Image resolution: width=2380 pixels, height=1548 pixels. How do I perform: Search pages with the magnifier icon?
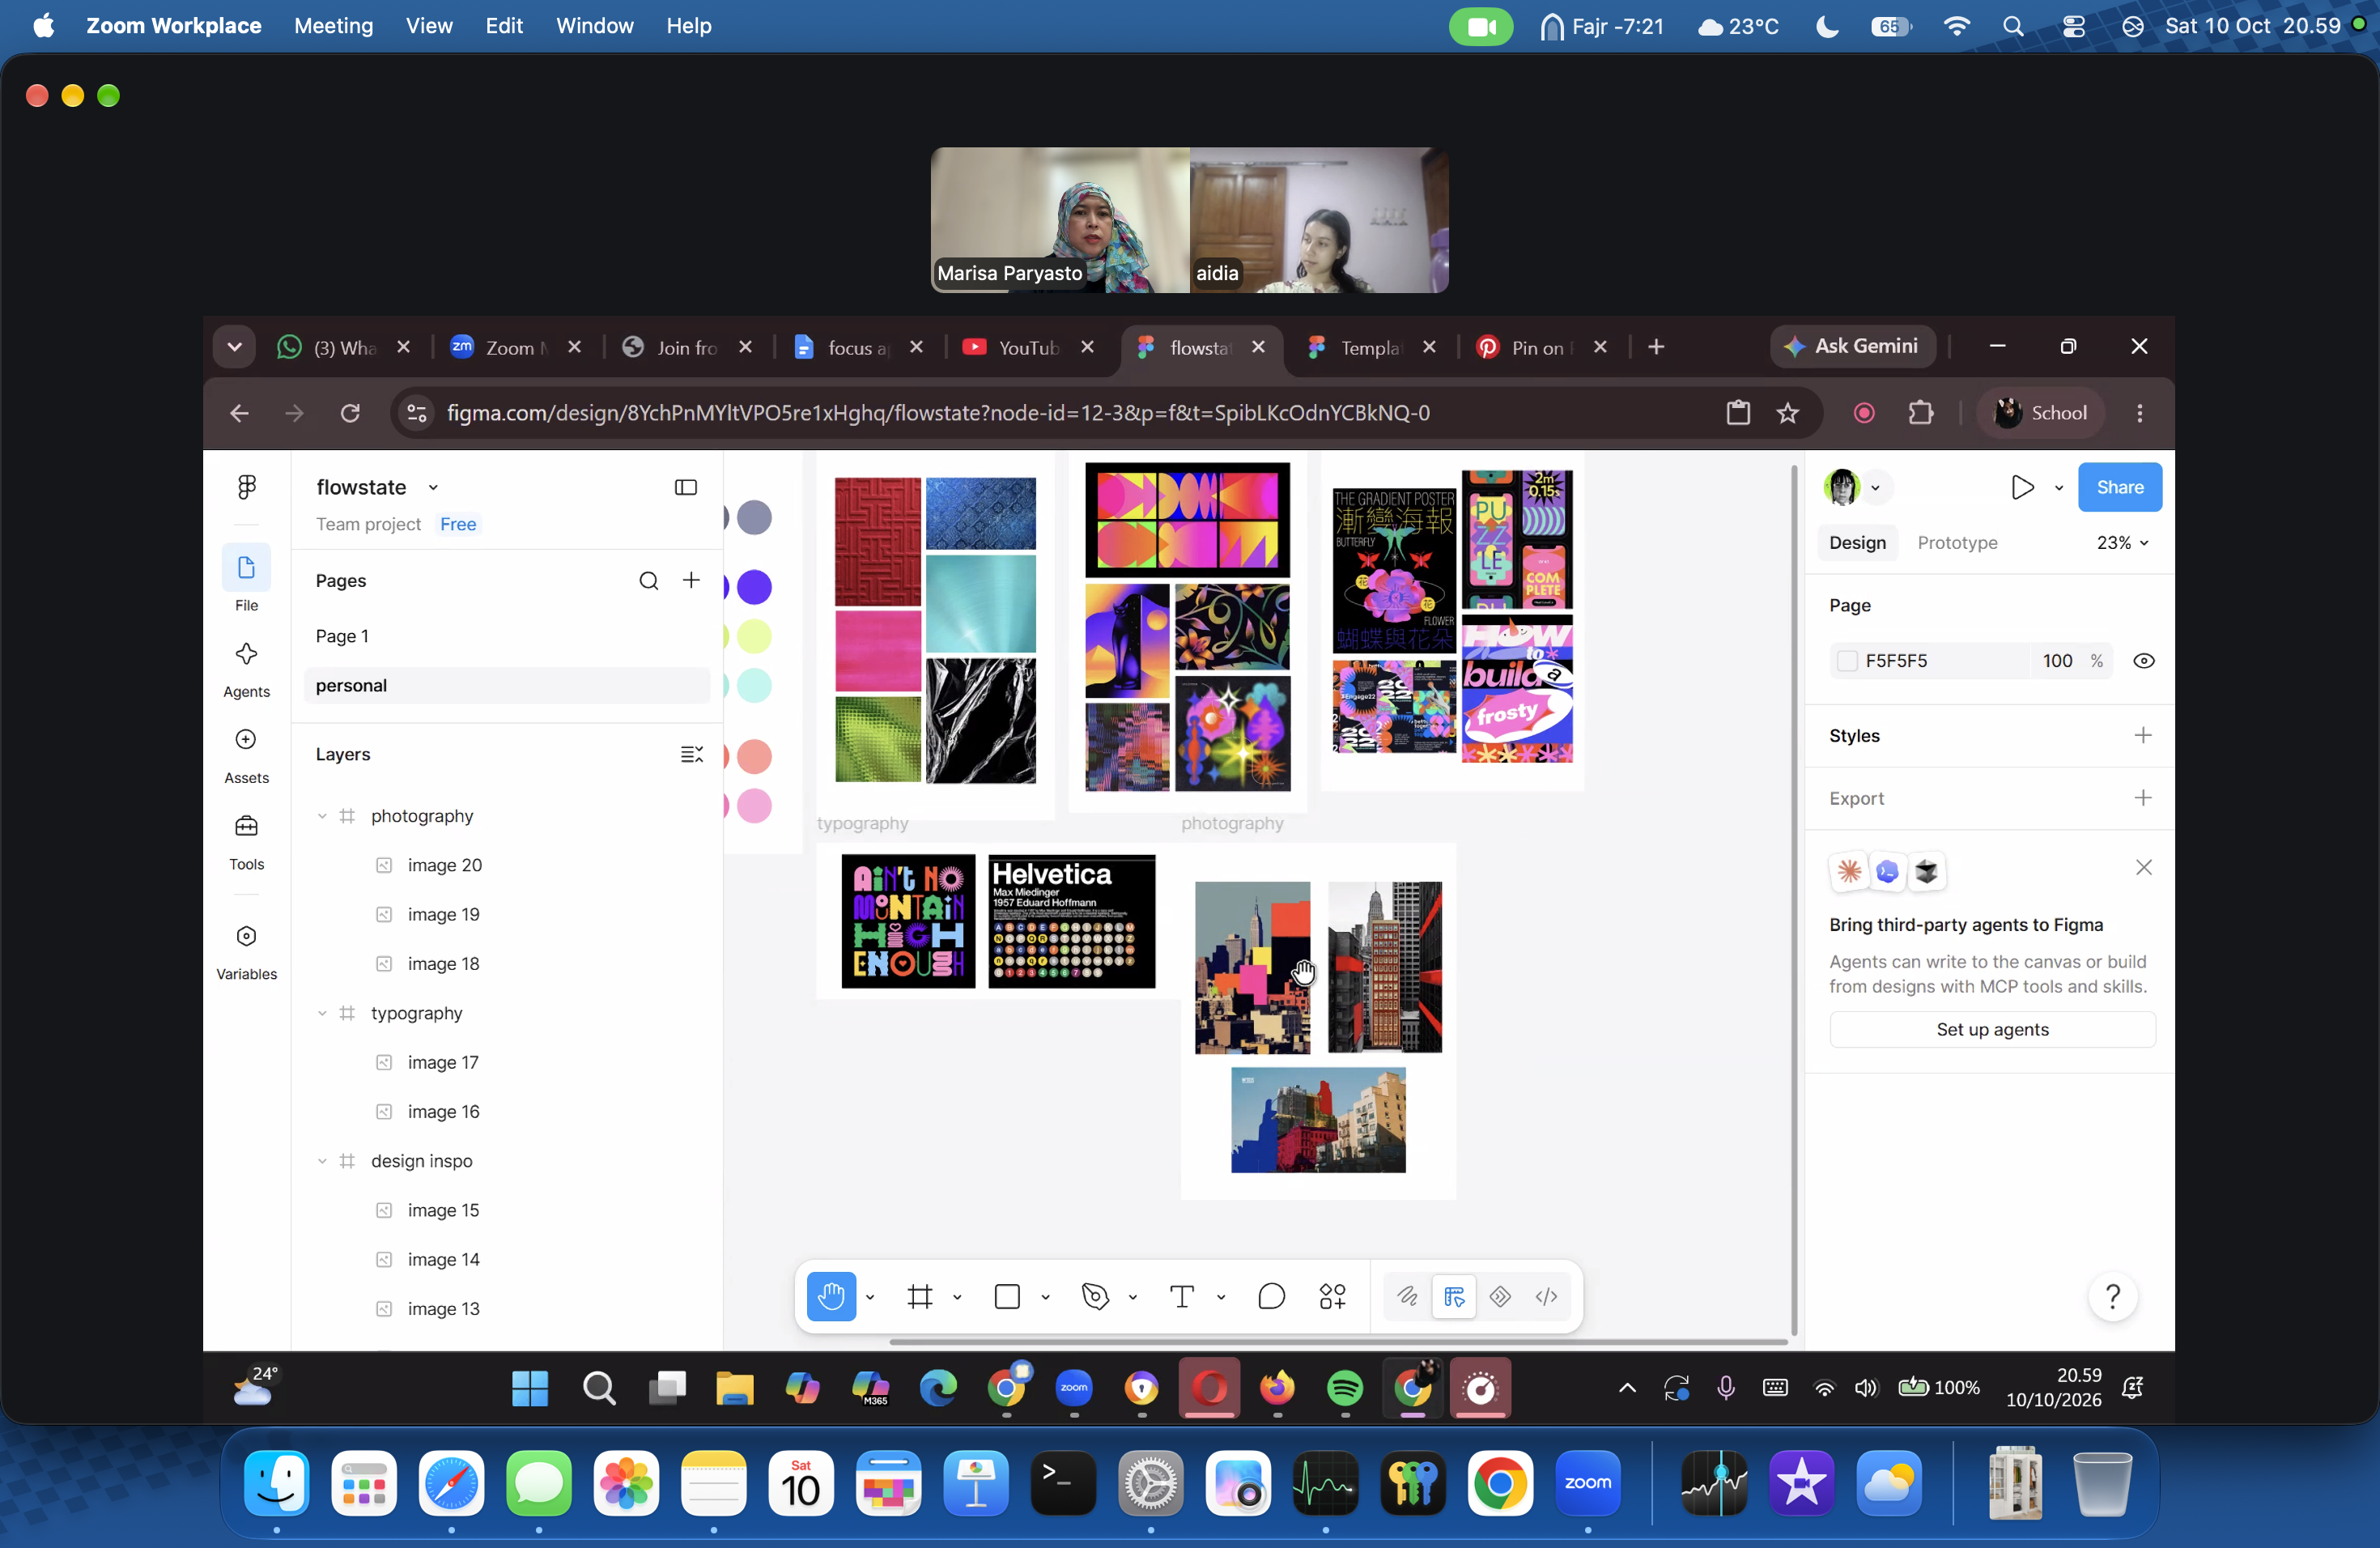(649, 581)
